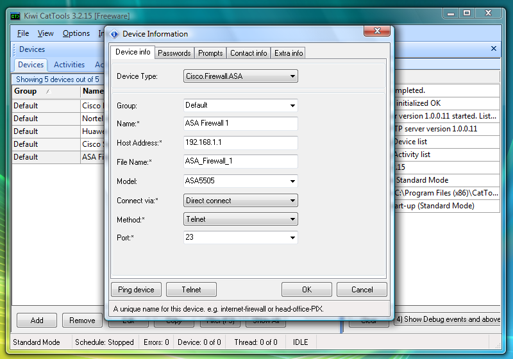Click the 'Activity list' log entry

pos(447,154)
